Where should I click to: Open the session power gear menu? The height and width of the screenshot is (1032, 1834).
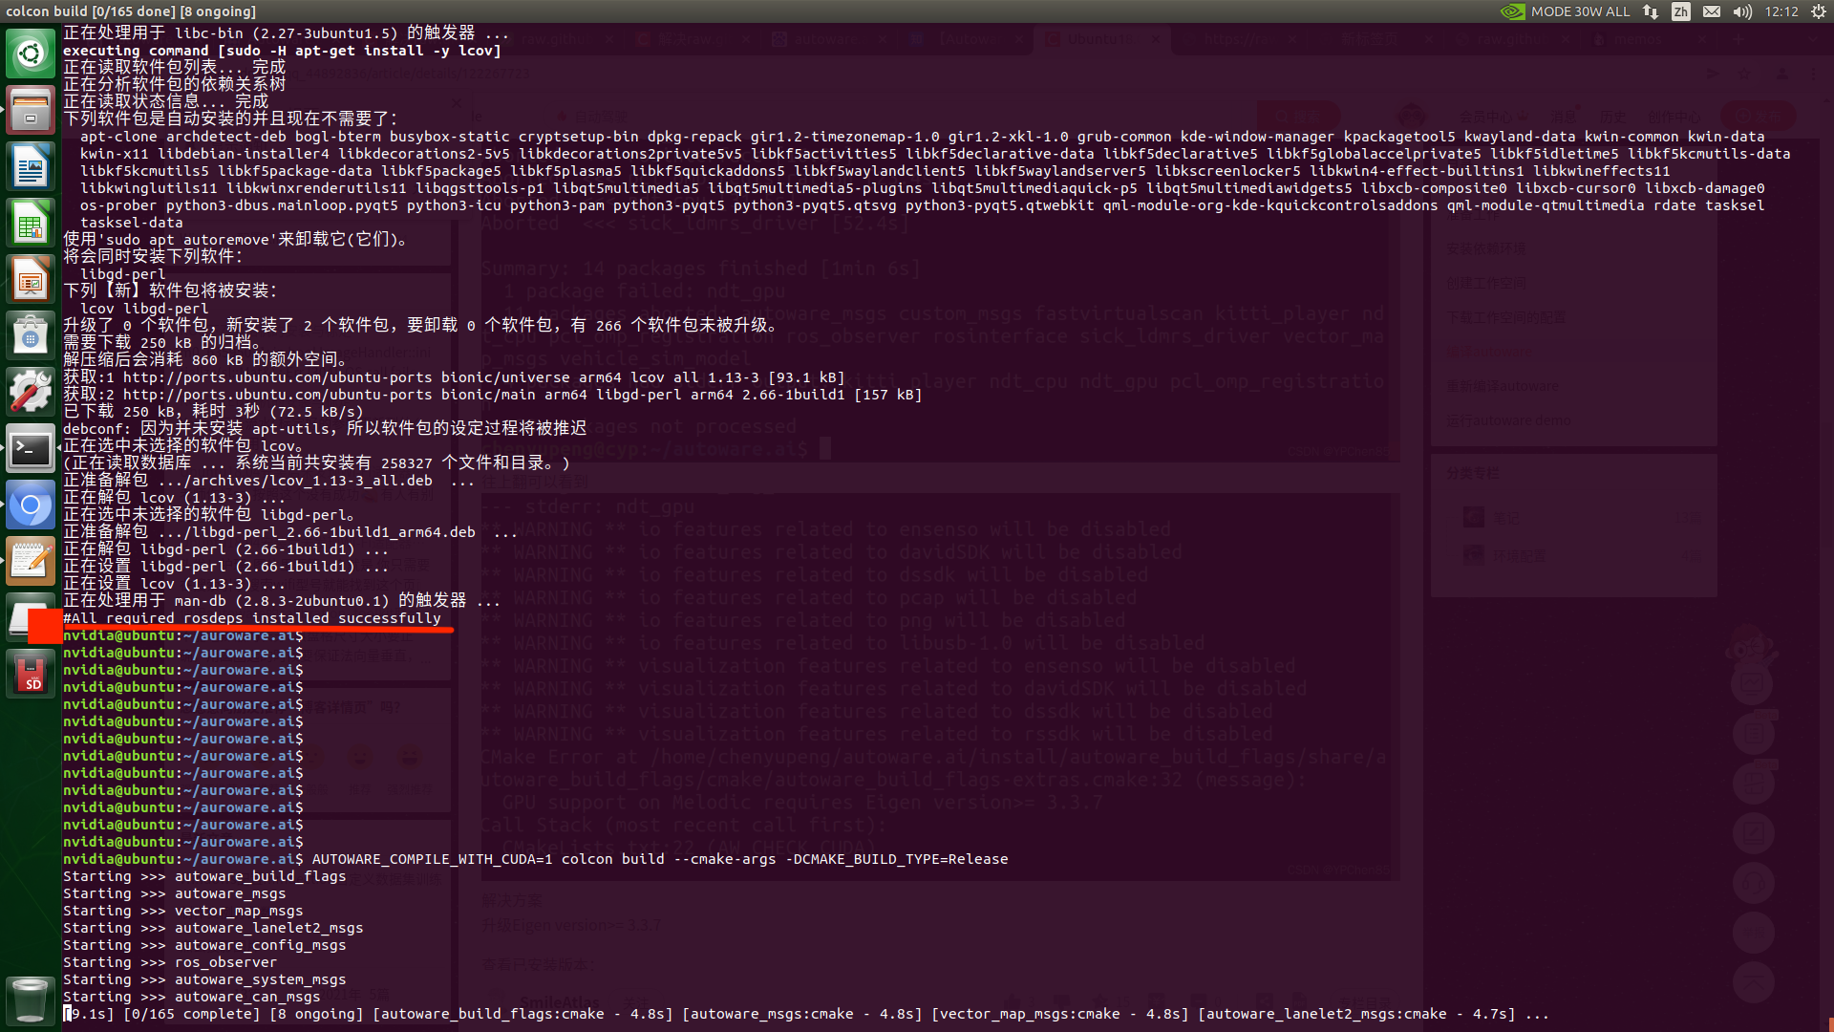[1819, 11]
